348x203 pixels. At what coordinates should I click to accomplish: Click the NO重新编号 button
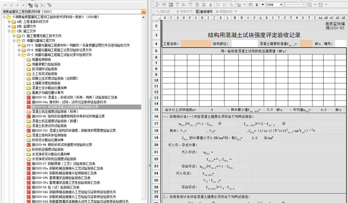point(204,12)
